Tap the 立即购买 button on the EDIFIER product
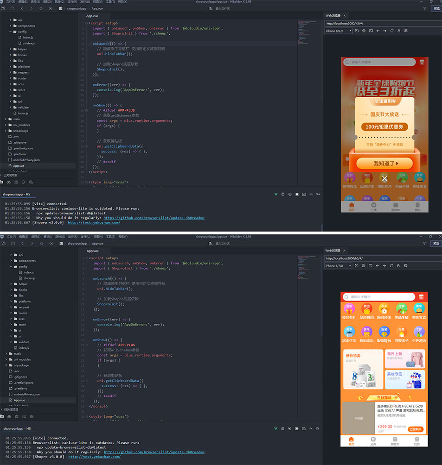 (x=416, y=429)
